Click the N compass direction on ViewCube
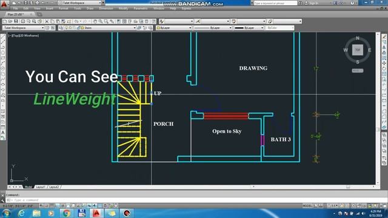 (x=358, y=38)
